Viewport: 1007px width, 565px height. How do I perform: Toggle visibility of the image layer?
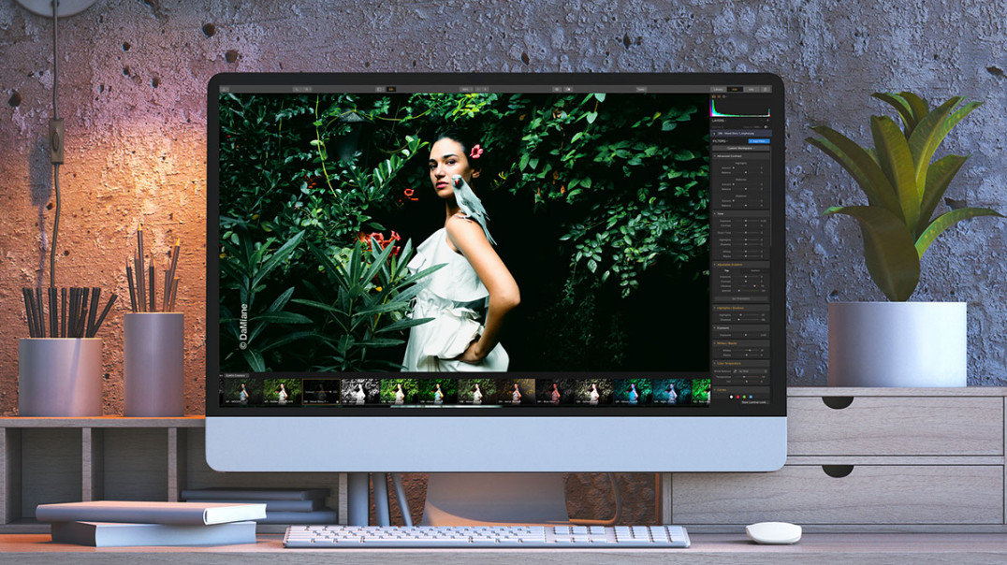(714, 133)
